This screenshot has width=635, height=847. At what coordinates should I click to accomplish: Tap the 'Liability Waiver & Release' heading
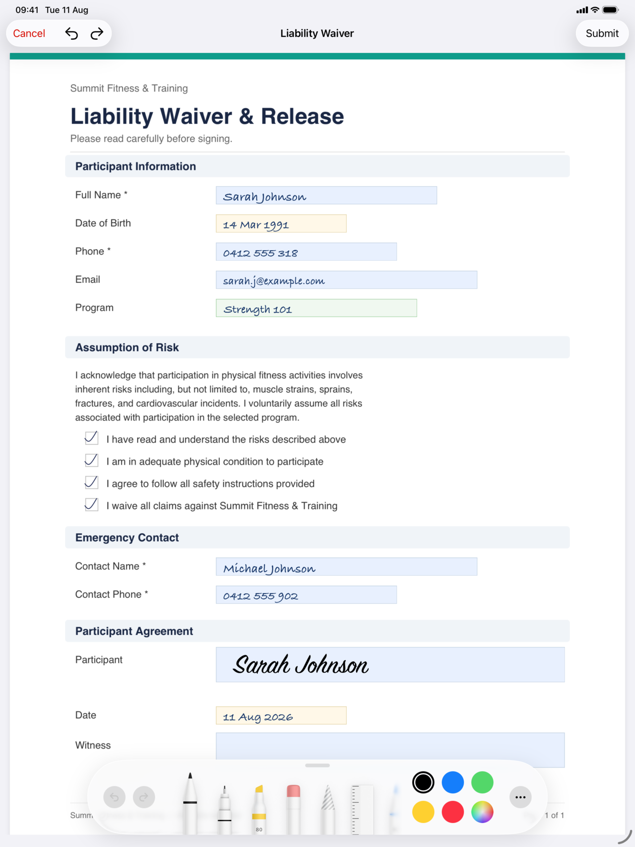click(x=207, y=116)
